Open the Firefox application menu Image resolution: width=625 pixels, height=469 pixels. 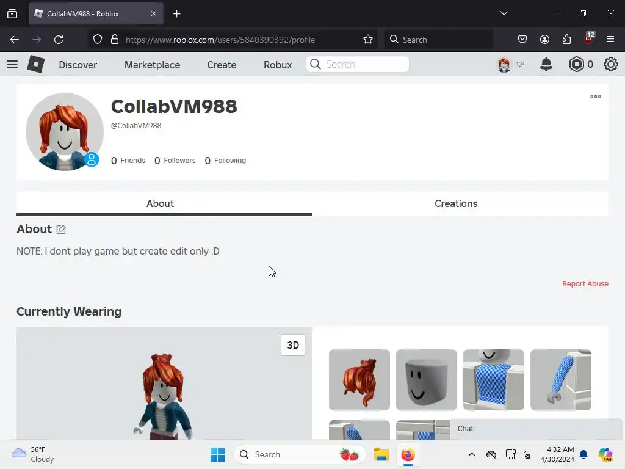pos(610,40)
